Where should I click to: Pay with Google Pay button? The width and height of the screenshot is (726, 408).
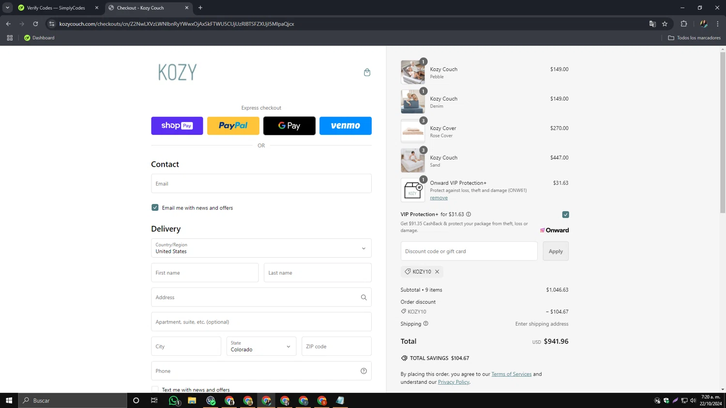289,126
